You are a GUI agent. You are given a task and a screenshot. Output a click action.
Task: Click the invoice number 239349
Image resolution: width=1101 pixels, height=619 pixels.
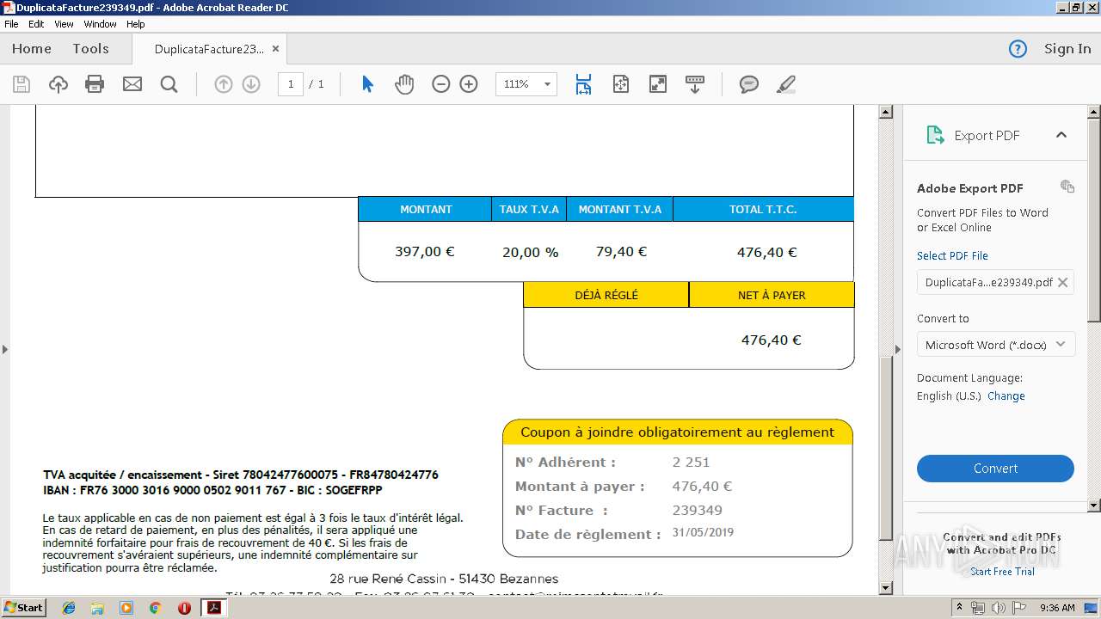click(x=698, y=511)
